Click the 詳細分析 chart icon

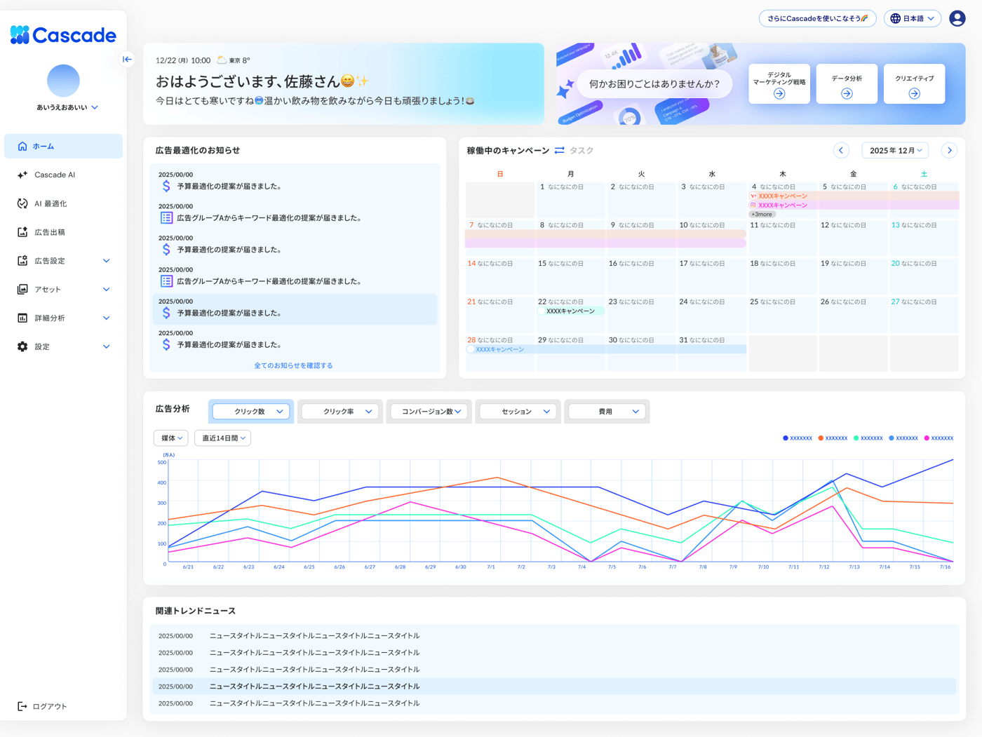22,318
